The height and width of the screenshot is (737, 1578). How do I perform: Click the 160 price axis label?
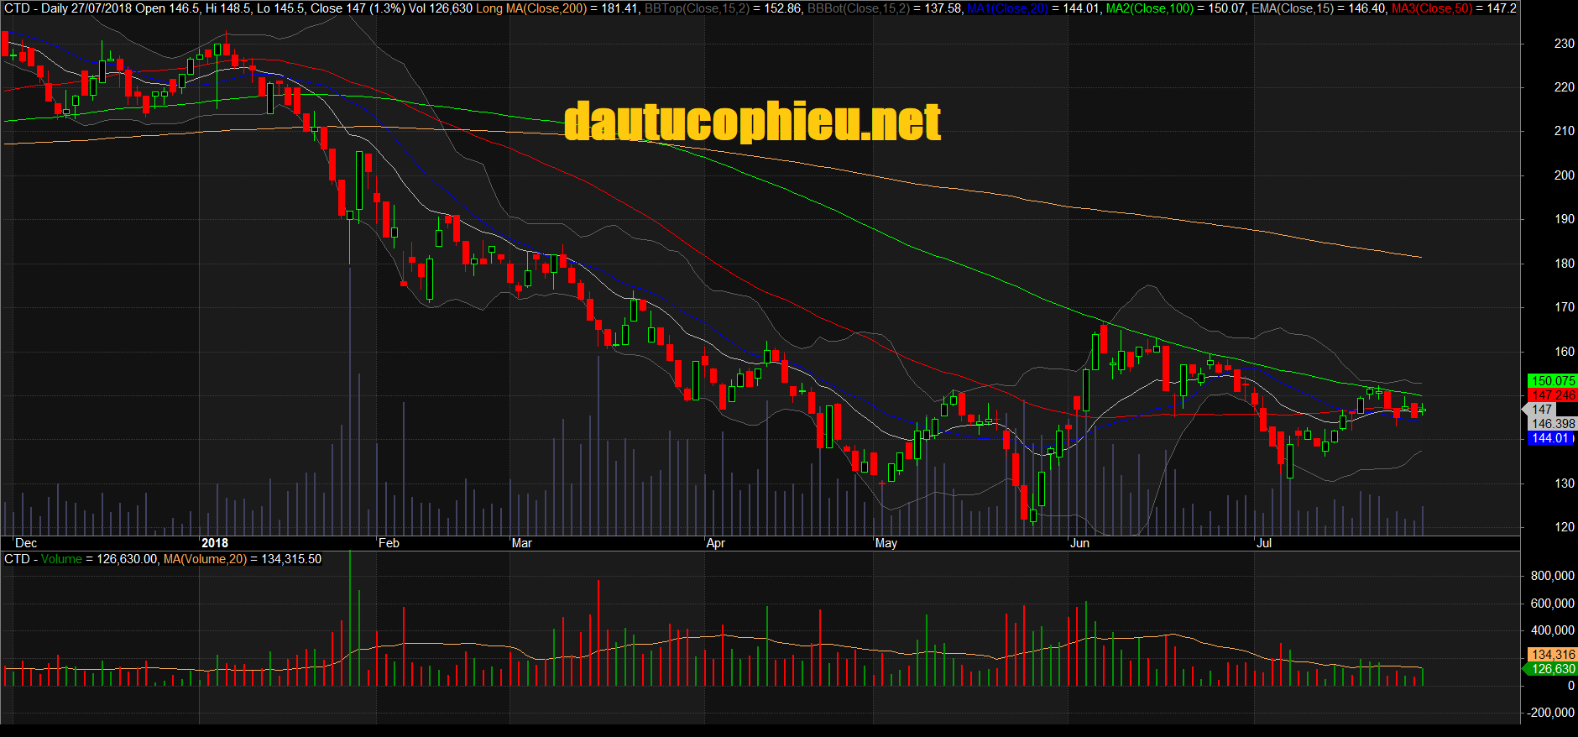click(x=1565, y=351)
